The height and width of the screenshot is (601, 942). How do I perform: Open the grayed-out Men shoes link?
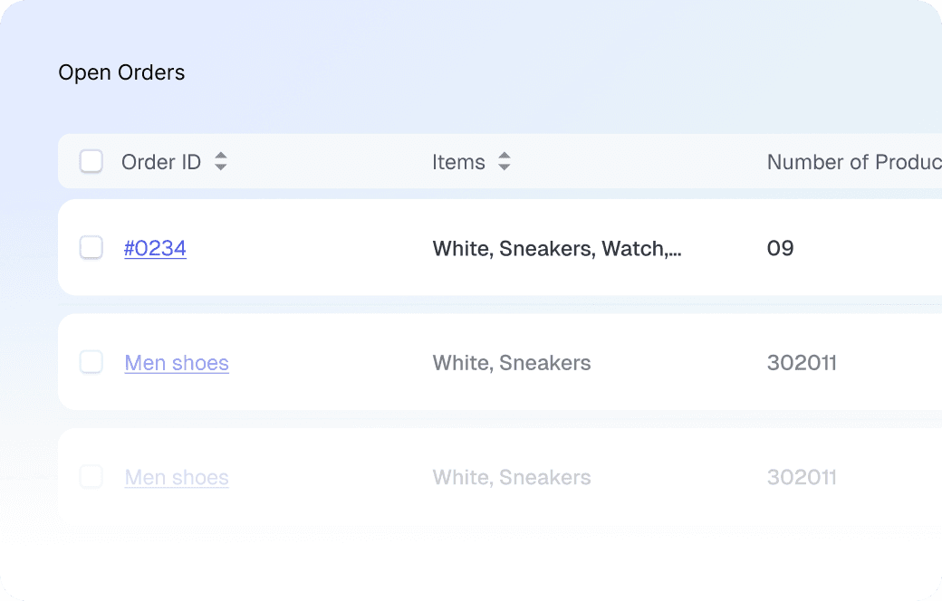click(177, 477)
